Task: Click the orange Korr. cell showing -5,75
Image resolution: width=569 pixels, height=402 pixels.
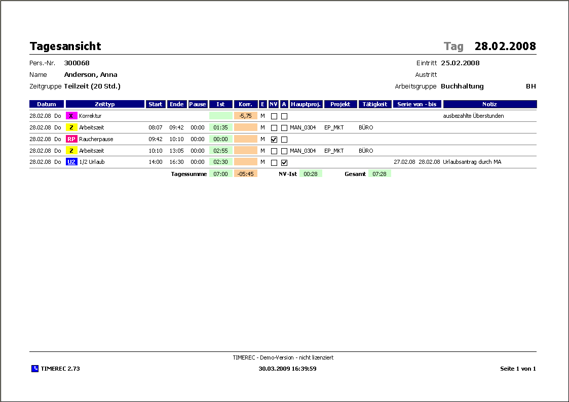Action: pyautogui.click(x=246, y=116)
